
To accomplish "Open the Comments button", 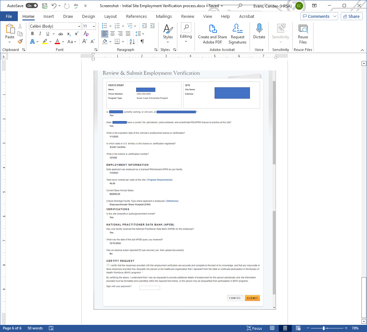I will [319, 16].
